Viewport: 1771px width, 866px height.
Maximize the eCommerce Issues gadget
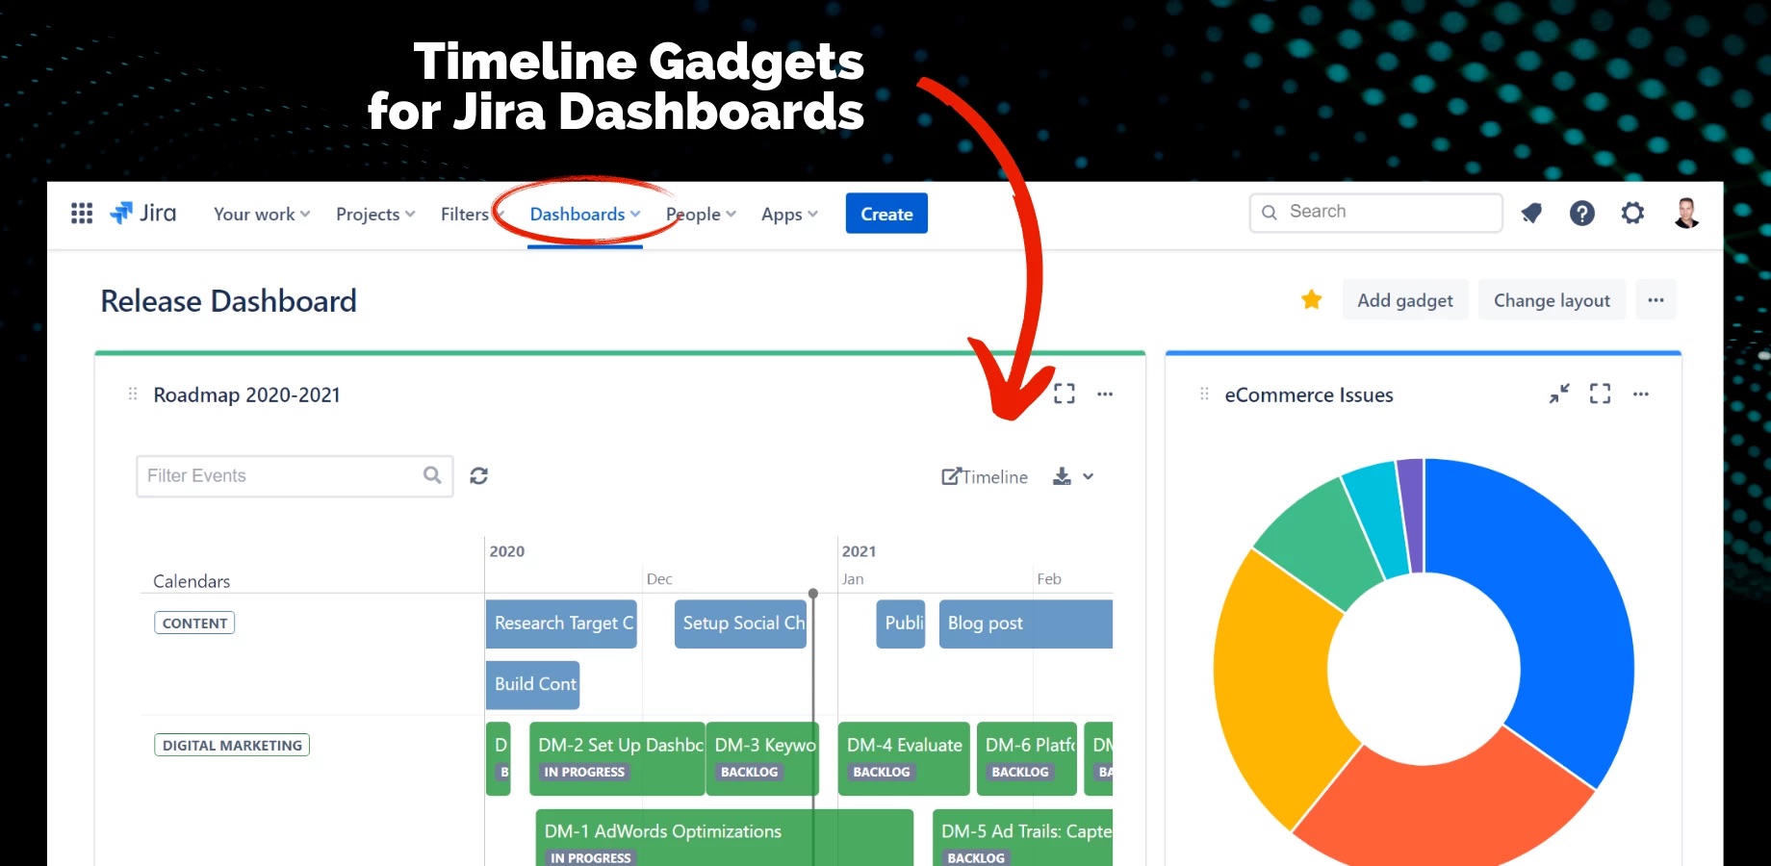[x=1600, y=394]
